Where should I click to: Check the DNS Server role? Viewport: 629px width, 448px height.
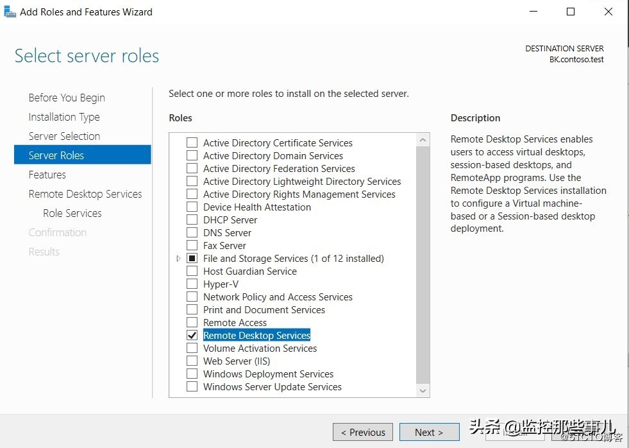click(x=192, y=233)
